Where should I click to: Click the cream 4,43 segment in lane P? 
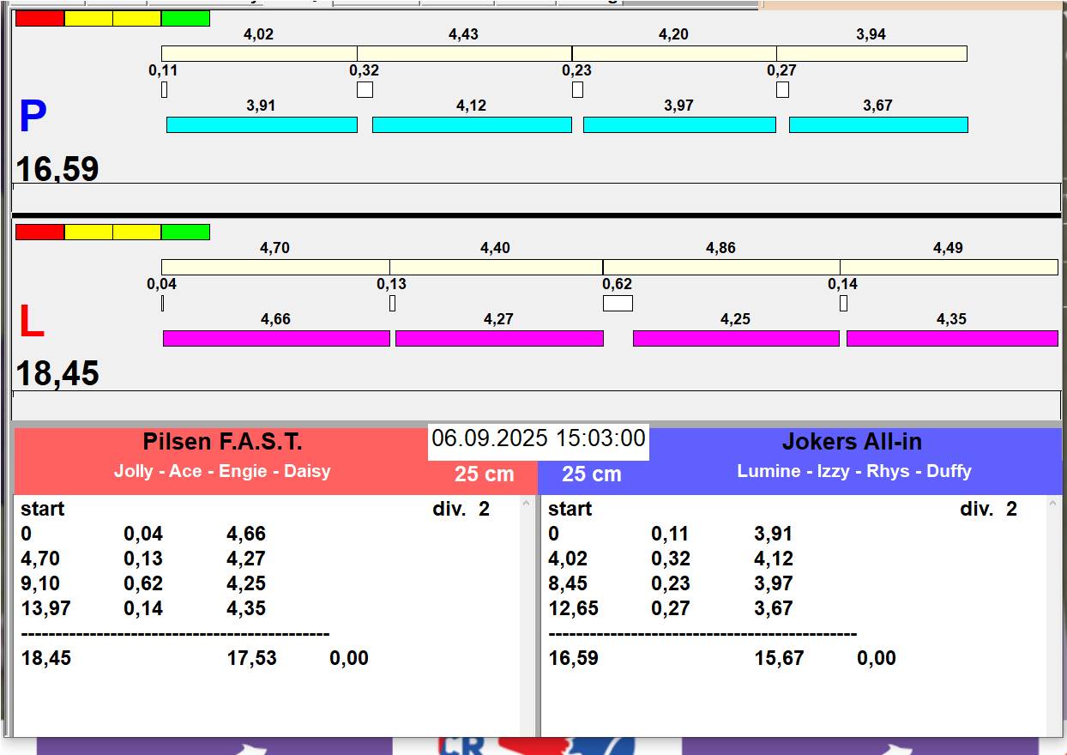465,53
